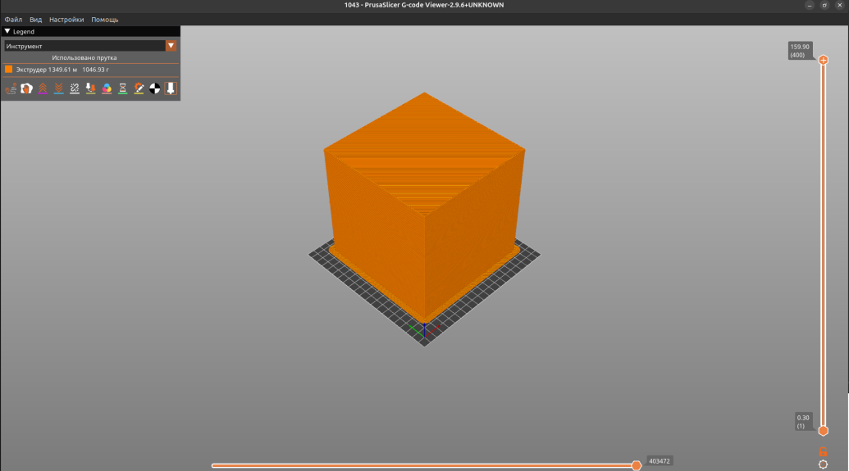Open the Помощь menu

(104, 20)
